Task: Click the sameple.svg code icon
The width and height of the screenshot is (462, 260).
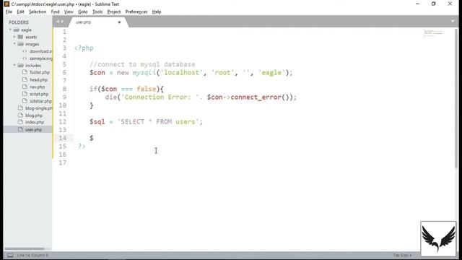Action: [25, 58]
